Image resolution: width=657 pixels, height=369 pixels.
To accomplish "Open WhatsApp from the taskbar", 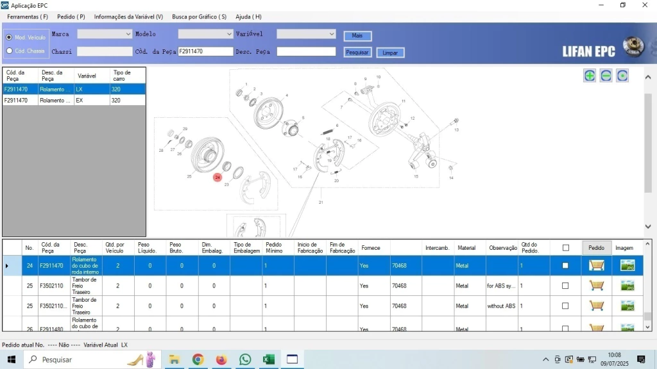I will click(x=245, y=359).
